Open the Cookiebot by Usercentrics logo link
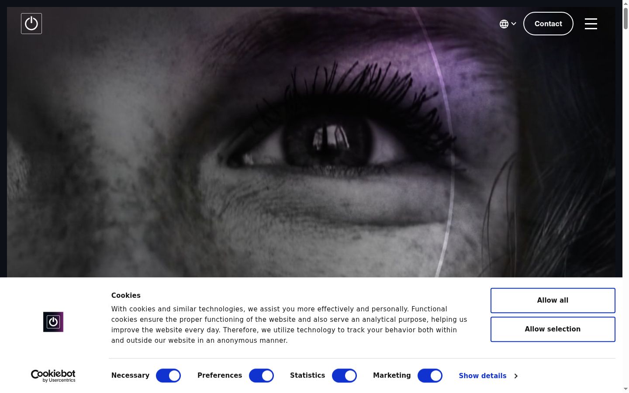The height and width of the screenshot is (393, 629). 53,376
